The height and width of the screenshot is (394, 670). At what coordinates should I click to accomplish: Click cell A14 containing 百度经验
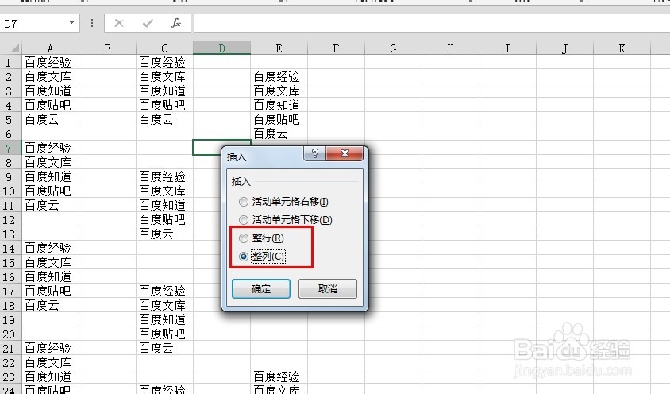point(51,248)
